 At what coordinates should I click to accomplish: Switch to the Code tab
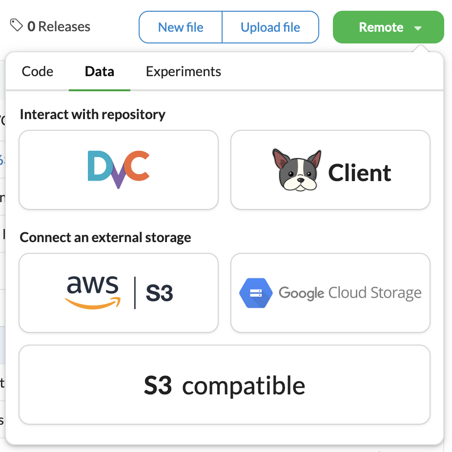pyautogui.click(x=38, y=71)
